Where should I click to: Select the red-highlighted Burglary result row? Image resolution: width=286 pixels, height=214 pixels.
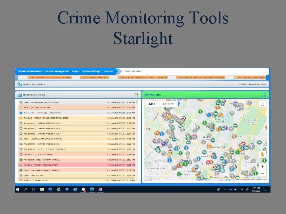coord(77,165)
